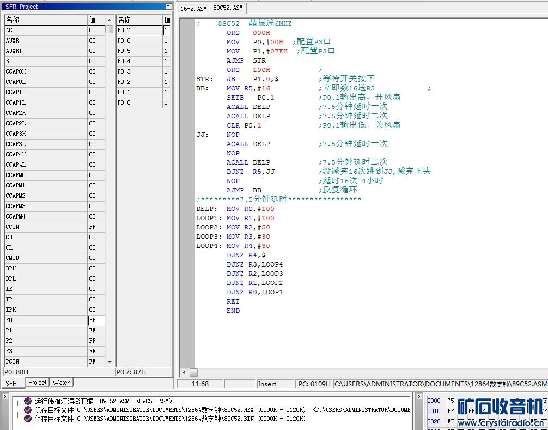Select the CMOD register row
Screen dimensions: 548x430
click(x=54, y=258)
